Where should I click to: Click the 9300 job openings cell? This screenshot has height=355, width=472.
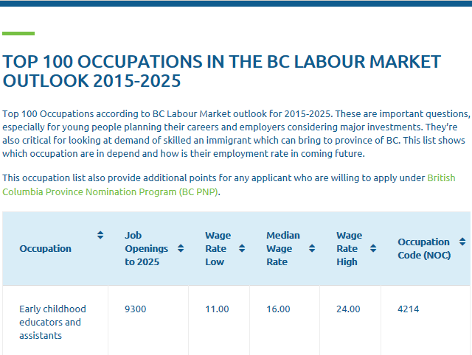pyautogui.click(x=148, y=320)
